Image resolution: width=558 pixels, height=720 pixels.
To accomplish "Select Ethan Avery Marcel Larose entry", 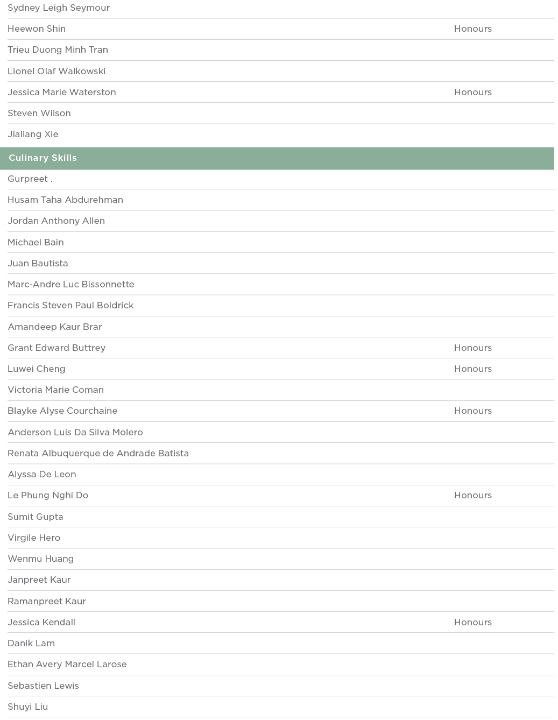I will coord(67,665).
